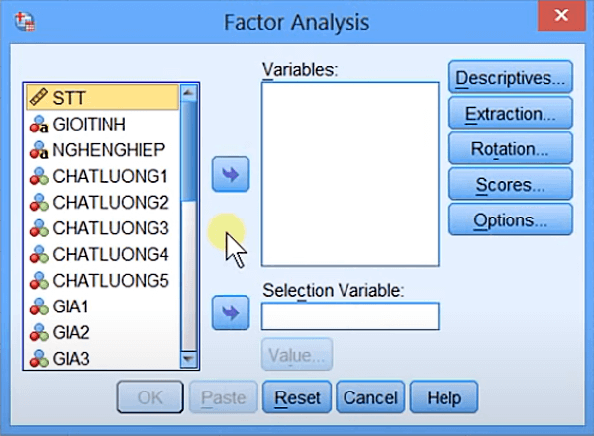Click the nominal icon beside CHATLUONG3

click(x=39, y=228)
